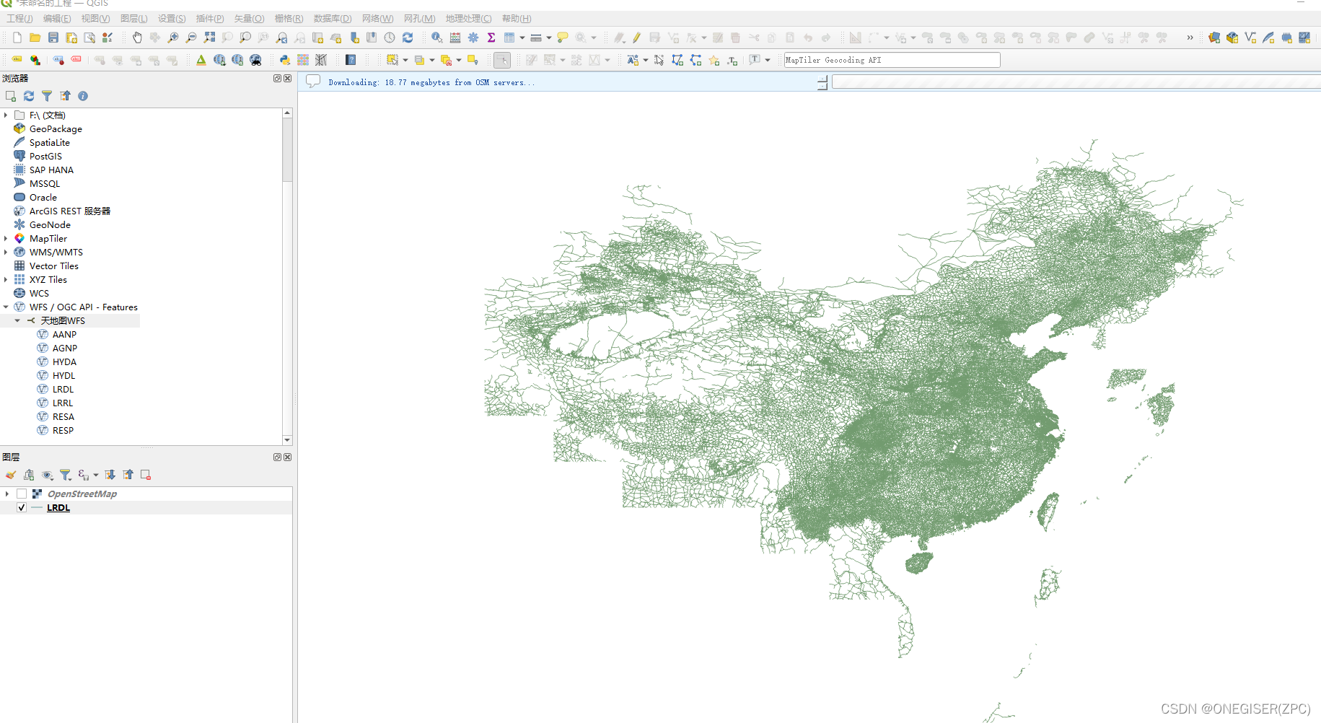The image size is (1321, 723).
Task: Show hidden toolbar items with » chevron
Action: 1190,38
